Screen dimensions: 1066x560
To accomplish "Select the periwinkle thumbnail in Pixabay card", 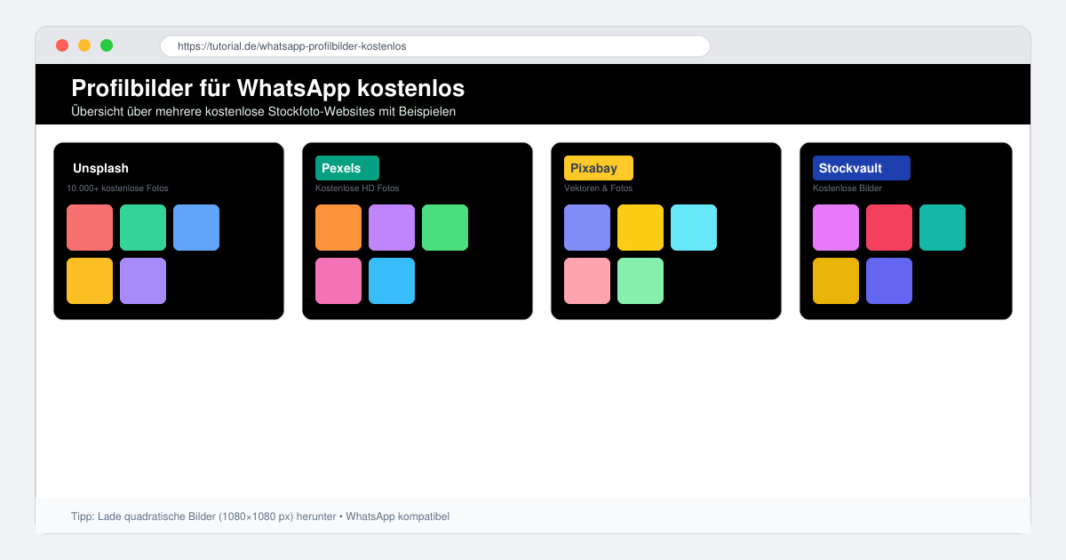I will click(x=587, y=228).
